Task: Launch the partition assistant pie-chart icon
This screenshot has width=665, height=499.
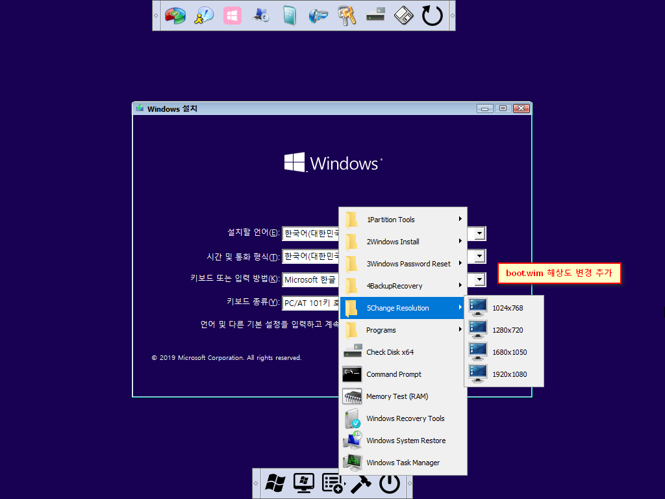Action: [175, 16]
